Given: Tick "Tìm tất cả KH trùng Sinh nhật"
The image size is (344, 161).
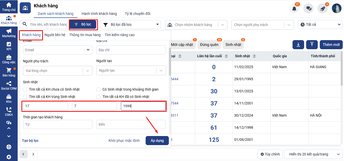Looking at the screenshot, I should pyautogui.click(x=25, y=97).
